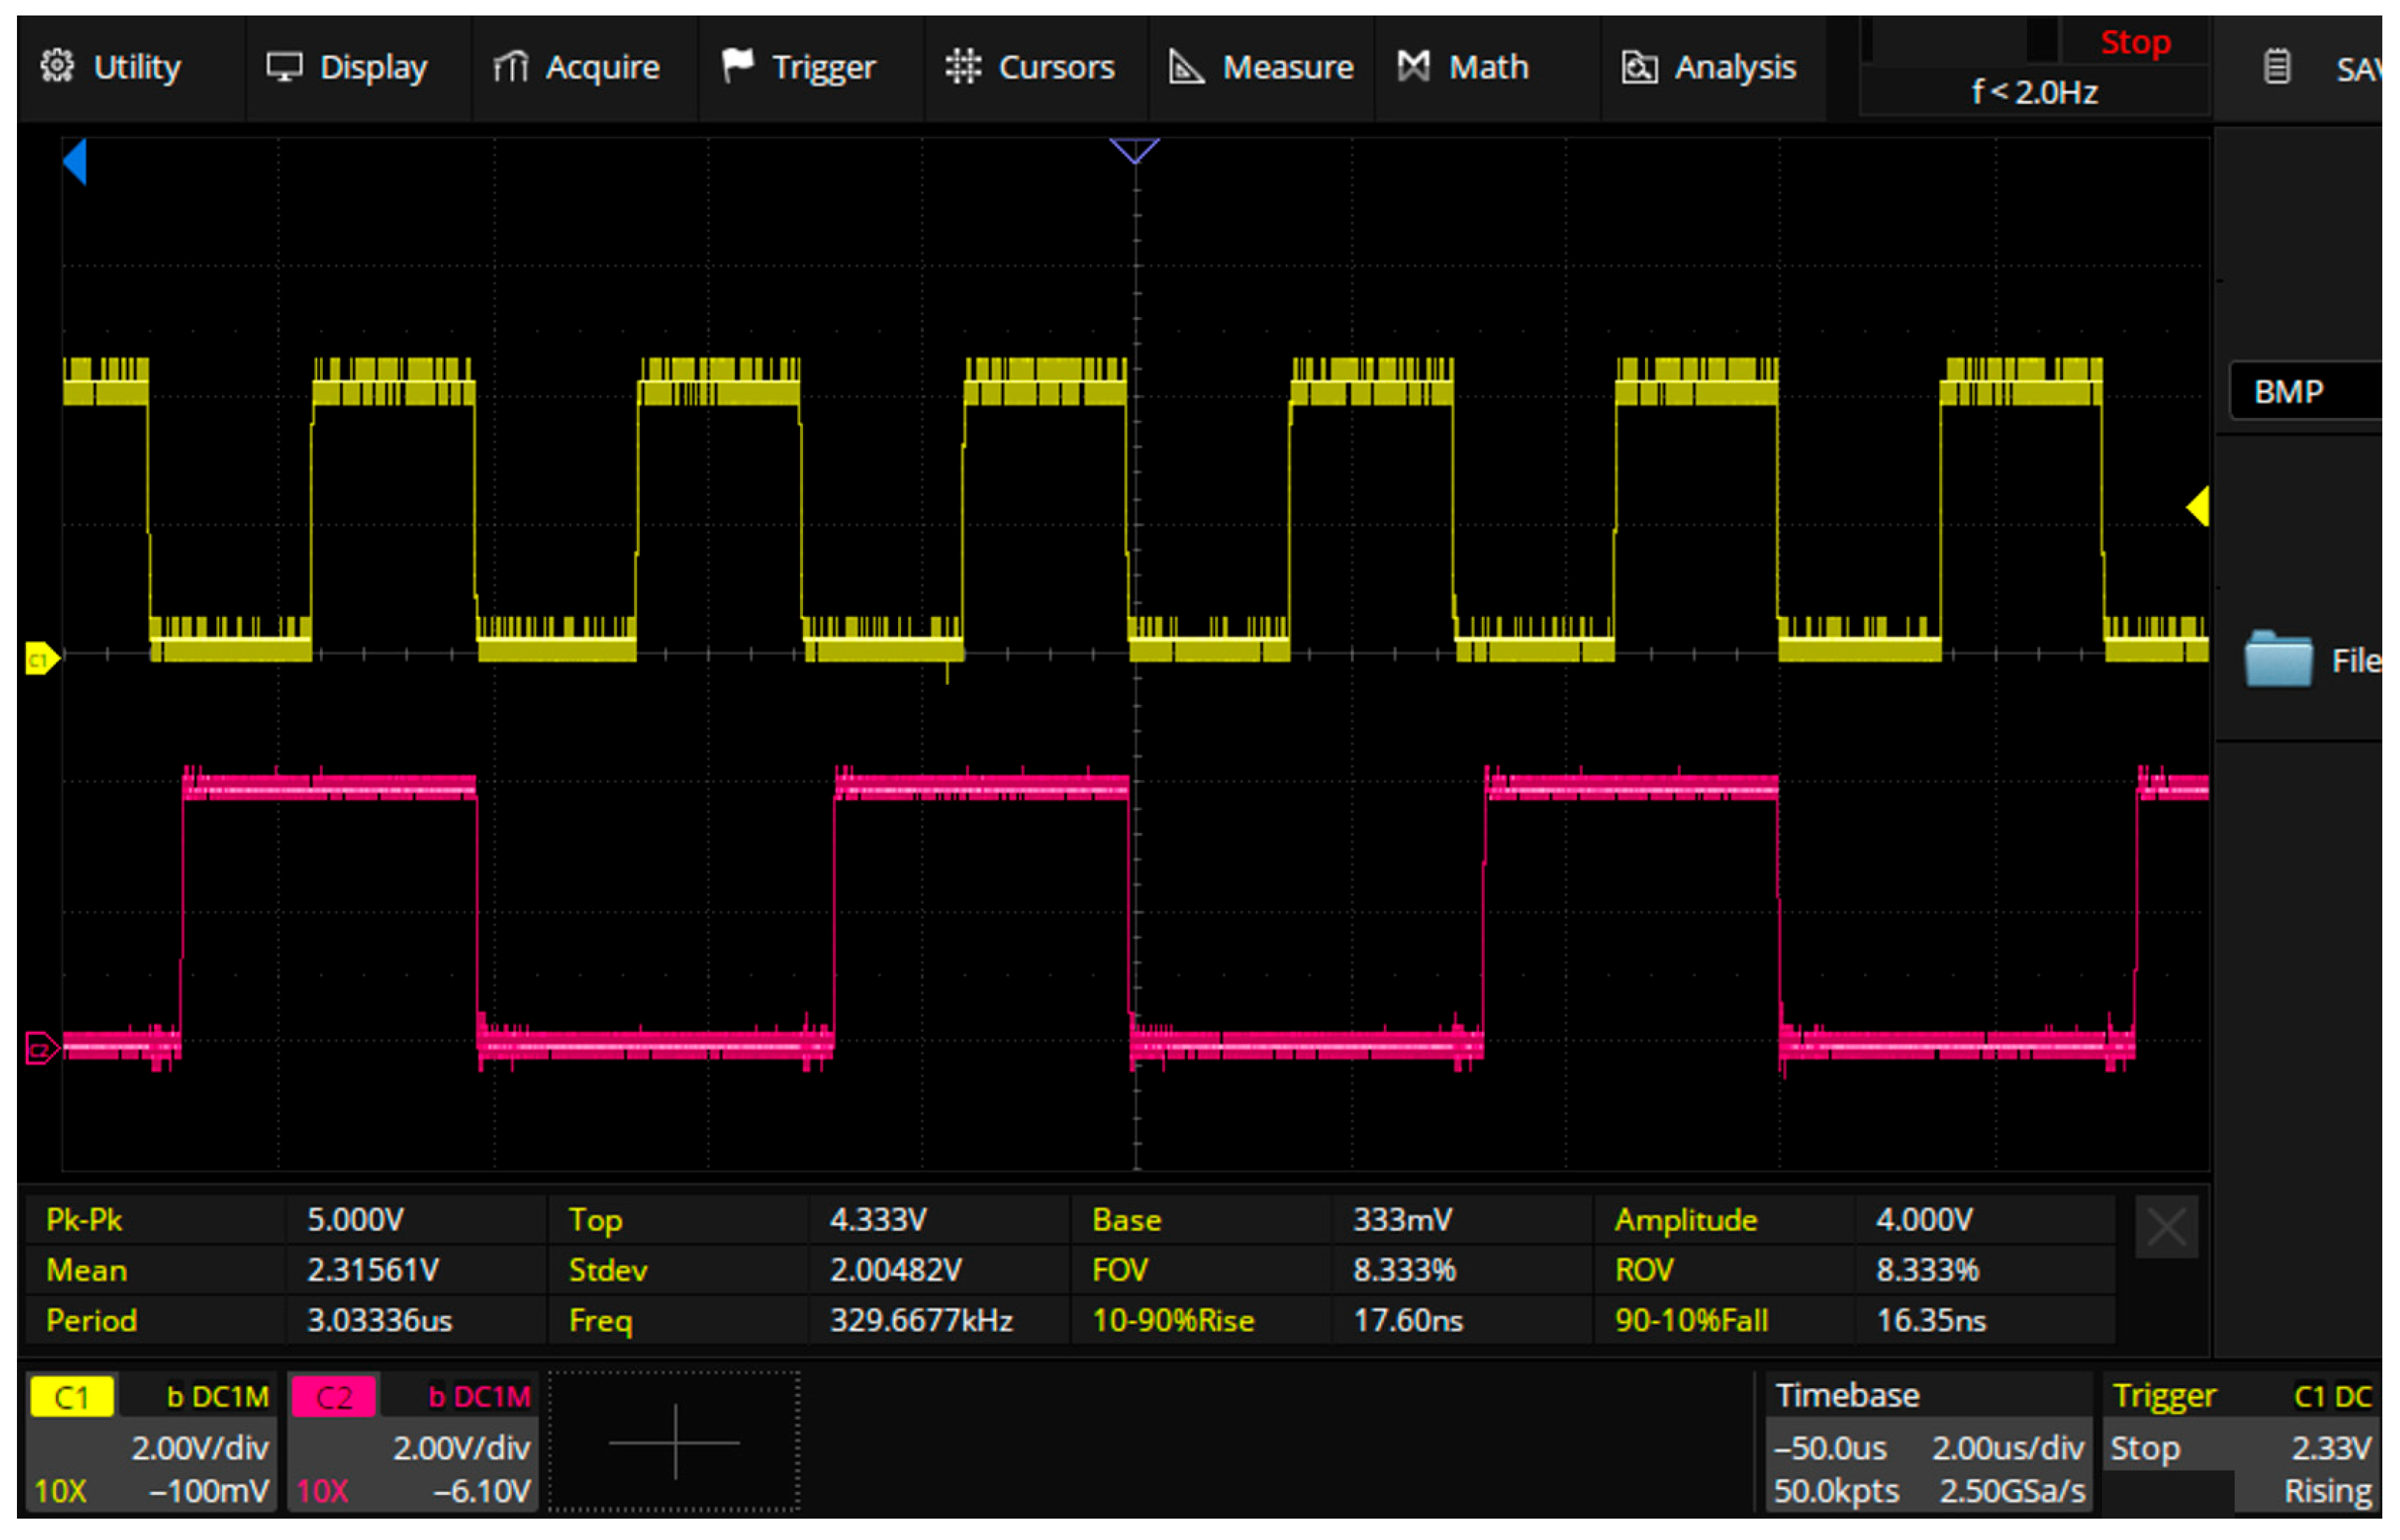Click the blue trigger delay arrow at top left
This screenshot has height=1540, width=2400.
75,162
